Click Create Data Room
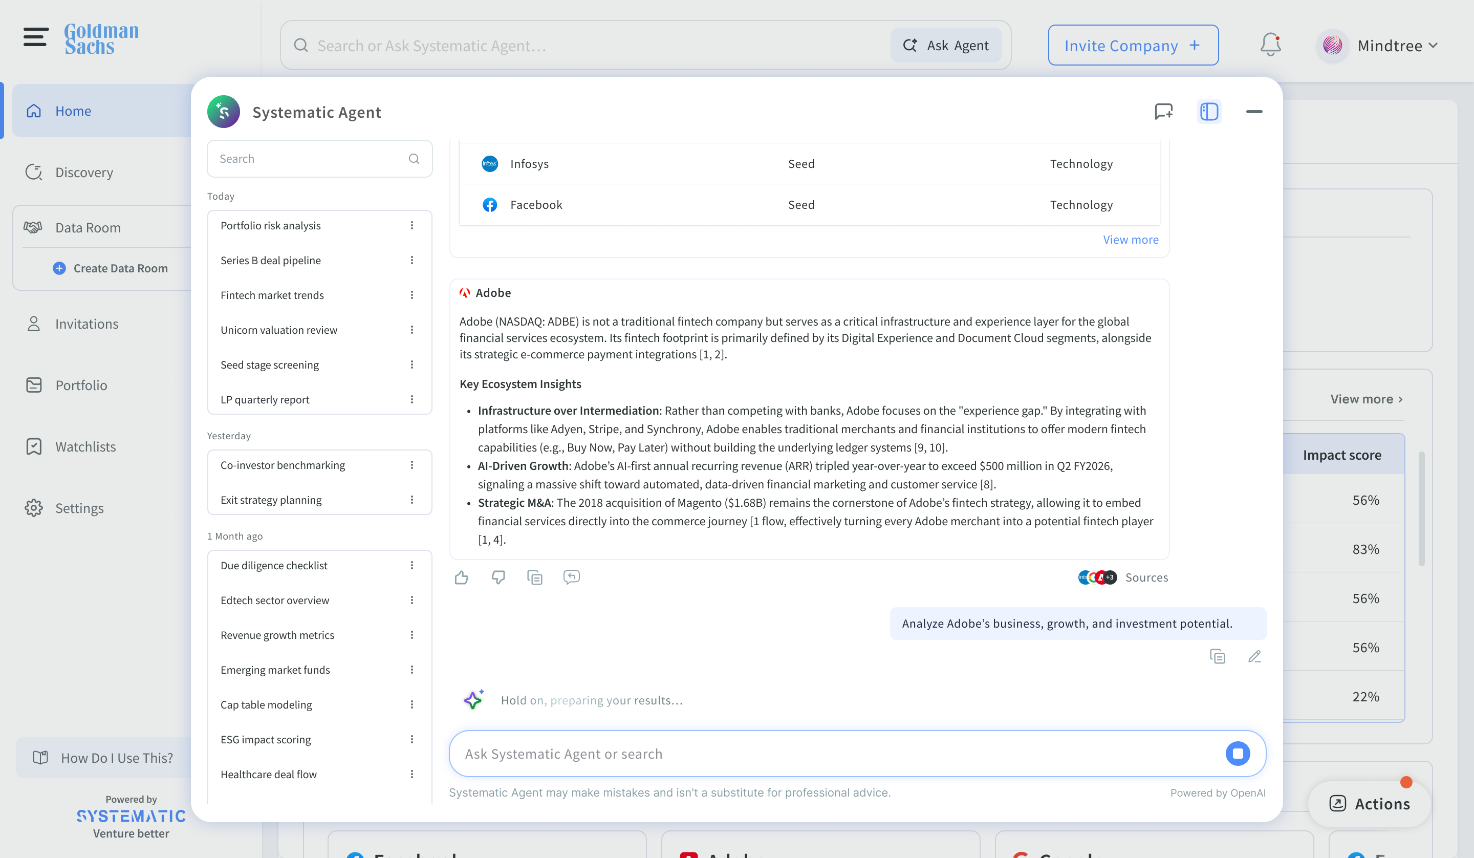The width and height of the screenshot is (1474, 858). (110, 268)
